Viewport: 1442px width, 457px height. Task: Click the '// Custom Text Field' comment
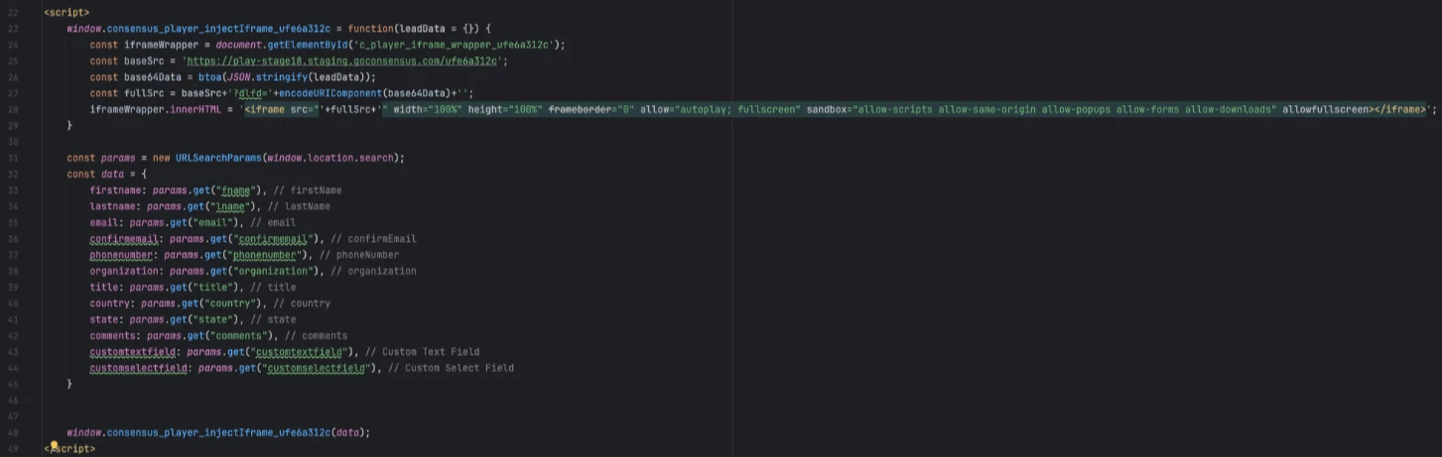(423, 352)
